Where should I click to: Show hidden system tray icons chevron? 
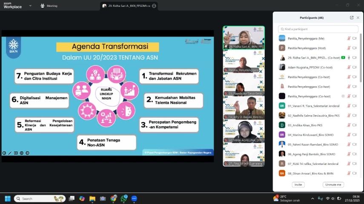tap(312, 198)
